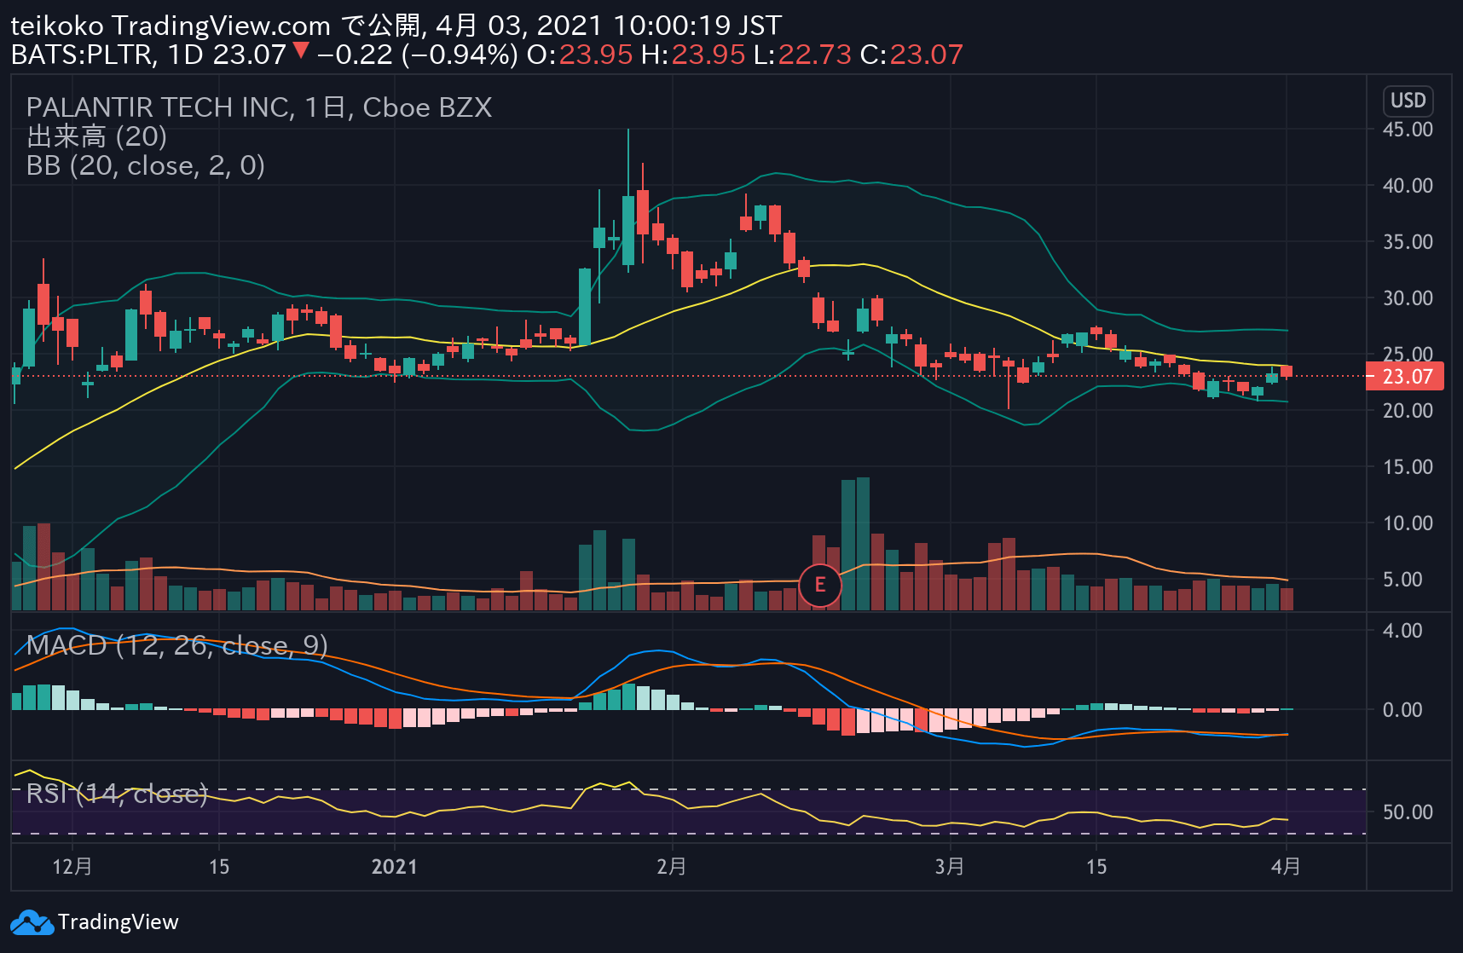Click the RSI (14, close) indicator label
The width and height of the screenshot is (1463, 953).
[x=117, y=794]
